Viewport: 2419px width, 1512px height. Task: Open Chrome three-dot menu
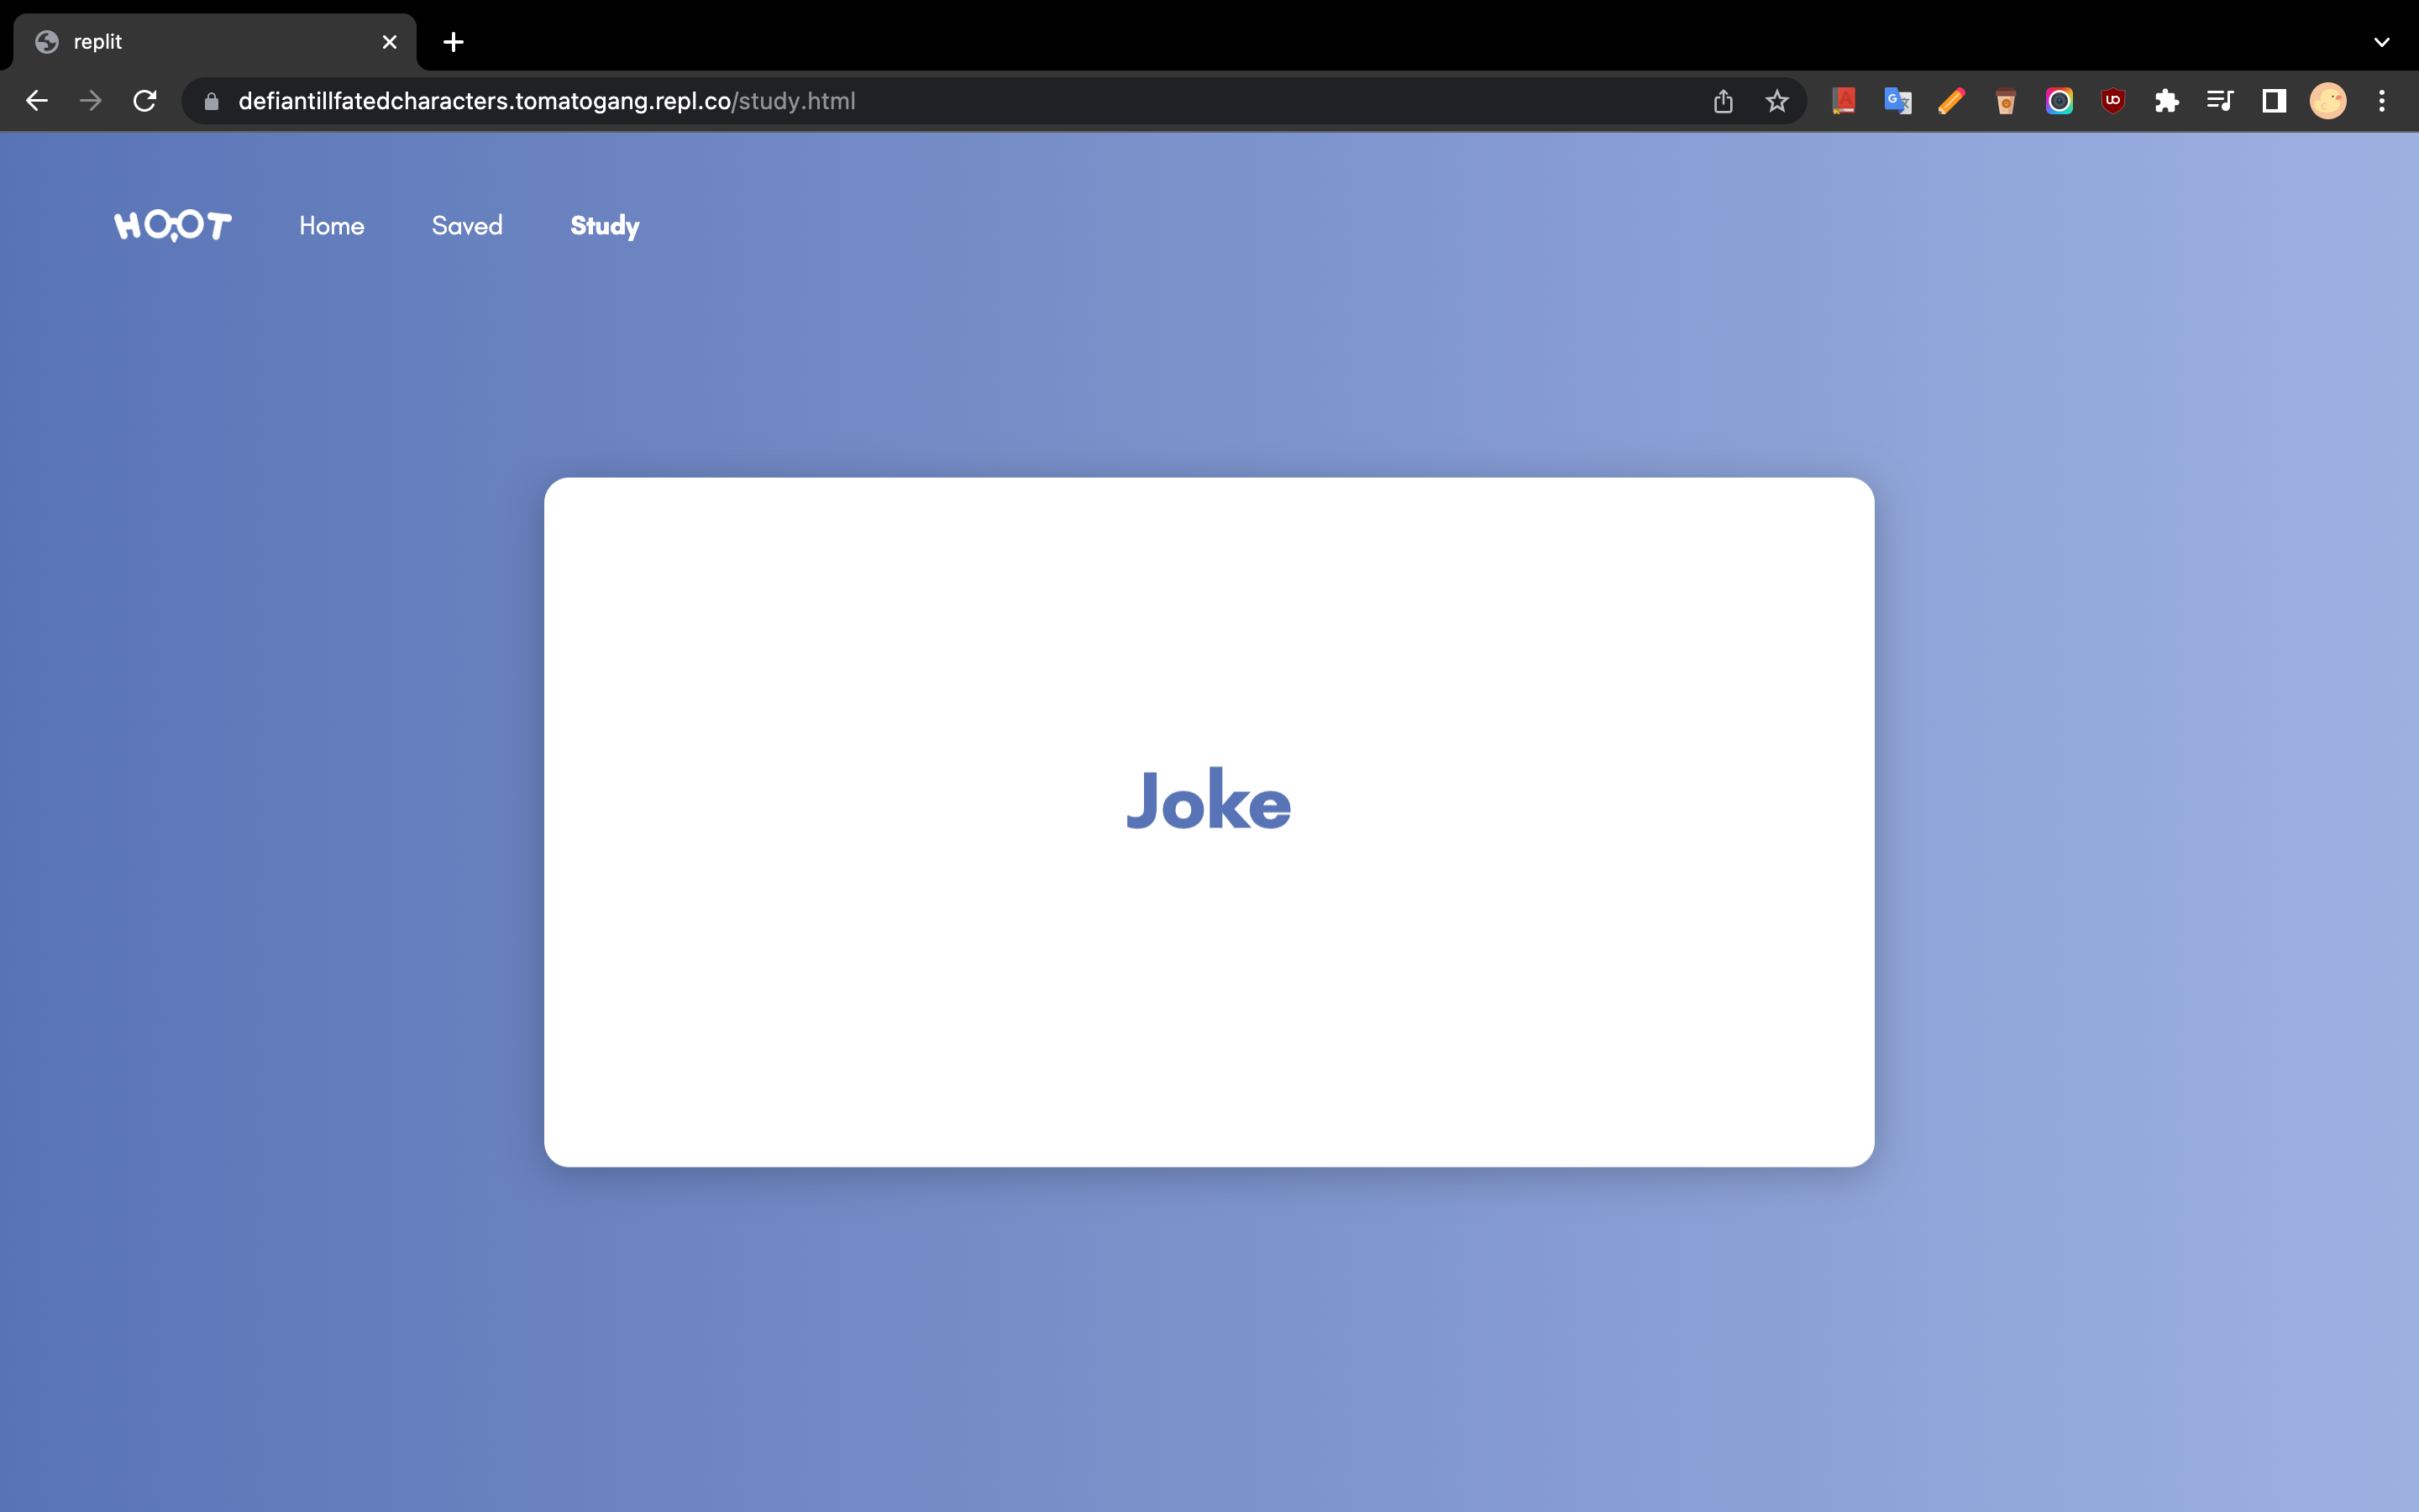coord(2381,101)
